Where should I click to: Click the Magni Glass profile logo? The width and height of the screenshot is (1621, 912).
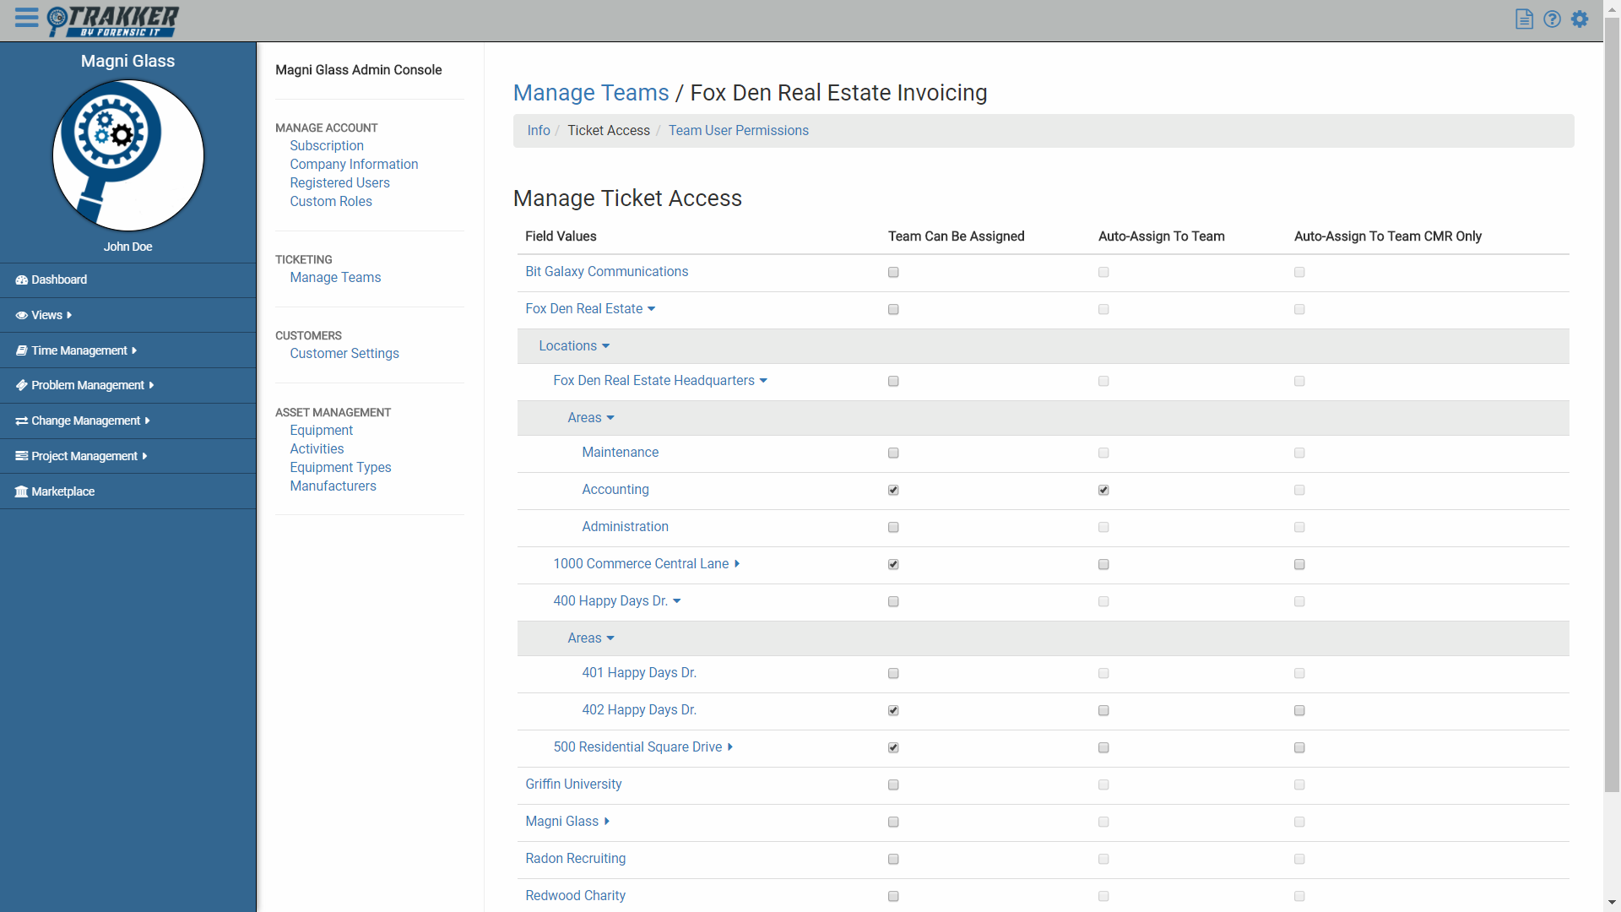128,155
